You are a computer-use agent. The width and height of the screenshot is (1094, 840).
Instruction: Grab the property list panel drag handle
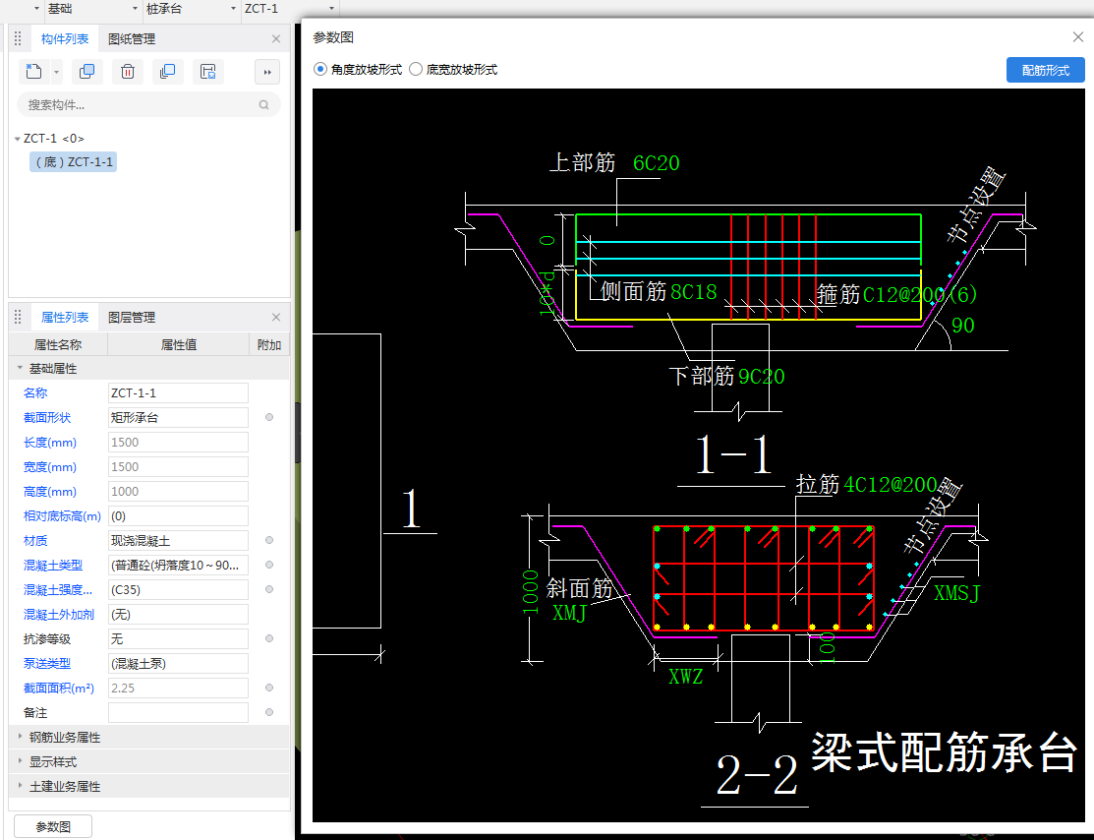click(18, 317)
